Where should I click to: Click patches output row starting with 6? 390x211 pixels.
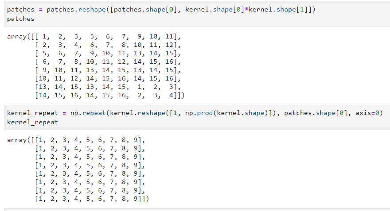point(107,61)
